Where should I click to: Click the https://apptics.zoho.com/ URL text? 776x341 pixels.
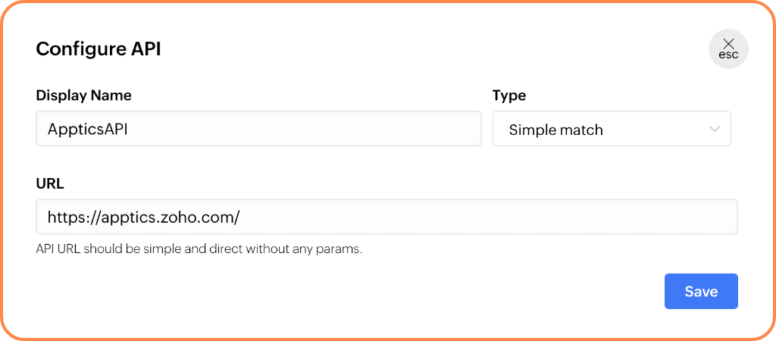click(143, 217)
